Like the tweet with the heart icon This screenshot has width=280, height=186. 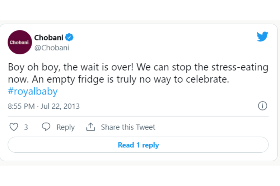point(14,127)
